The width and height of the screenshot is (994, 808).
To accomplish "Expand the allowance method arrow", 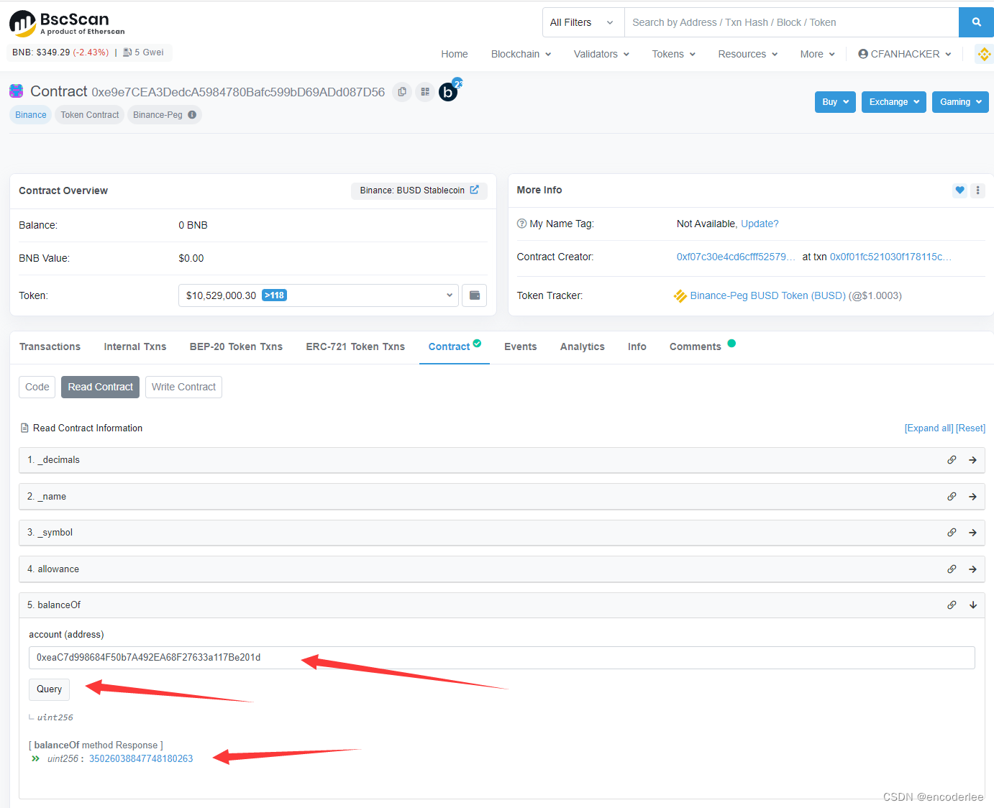I will coord(972,569).
